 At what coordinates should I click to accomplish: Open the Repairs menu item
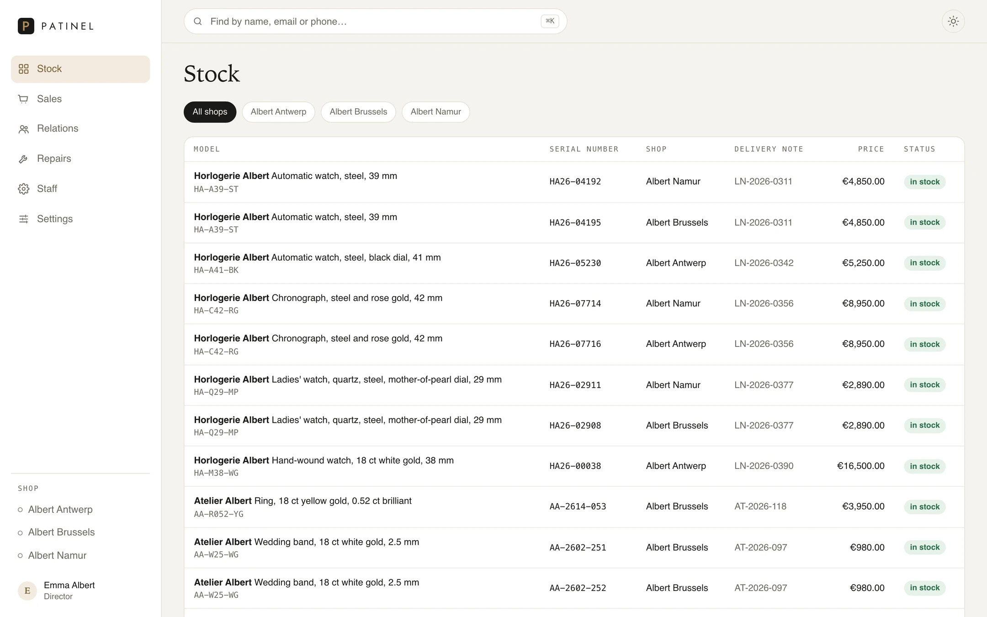tap(80, 159)
